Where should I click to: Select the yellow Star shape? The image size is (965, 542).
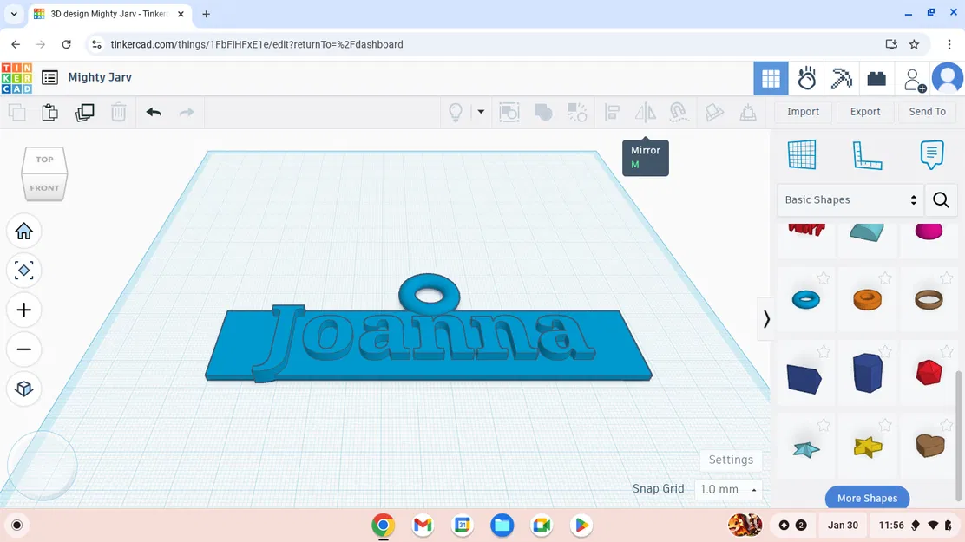868,447
